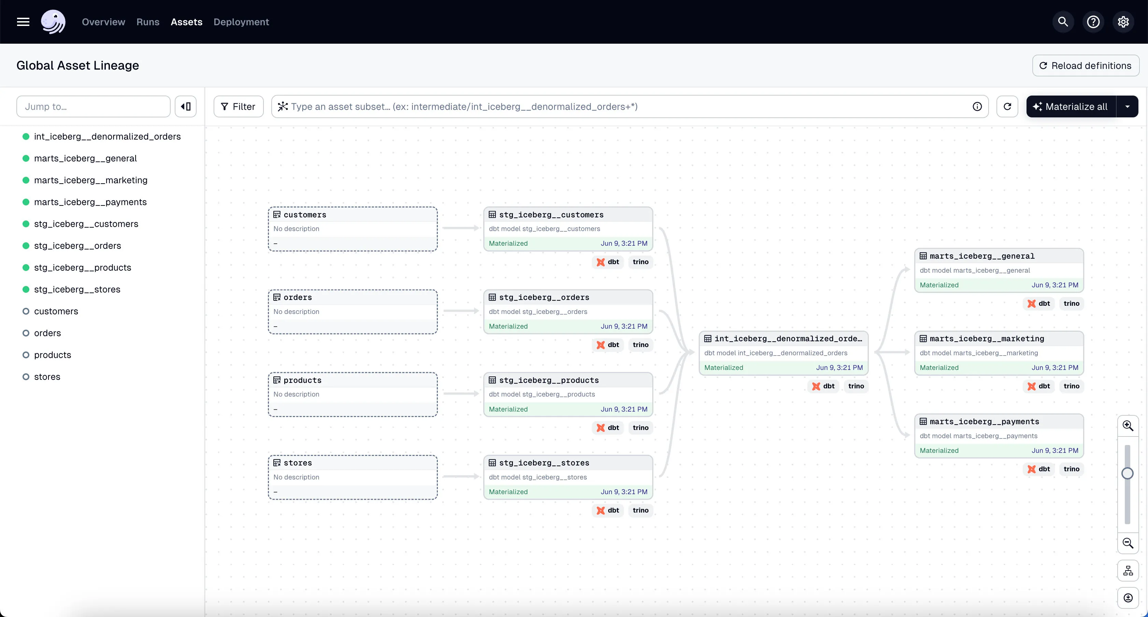Click the Dagster octopus logo
Viewport: 1148px width, 617px height.
tap(53, 22)
